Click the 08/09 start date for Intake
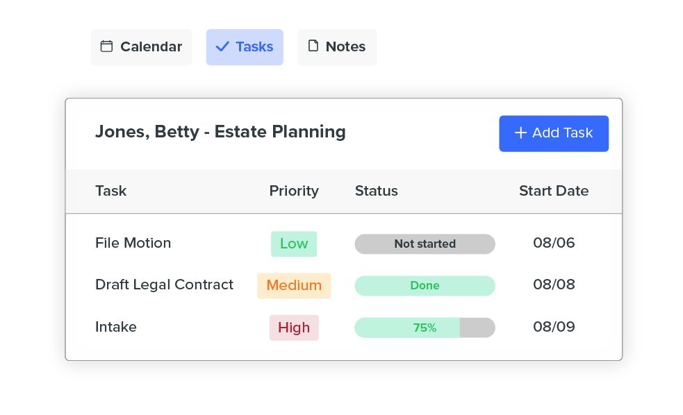Screen dimensions: 683x415 point(554,327)
